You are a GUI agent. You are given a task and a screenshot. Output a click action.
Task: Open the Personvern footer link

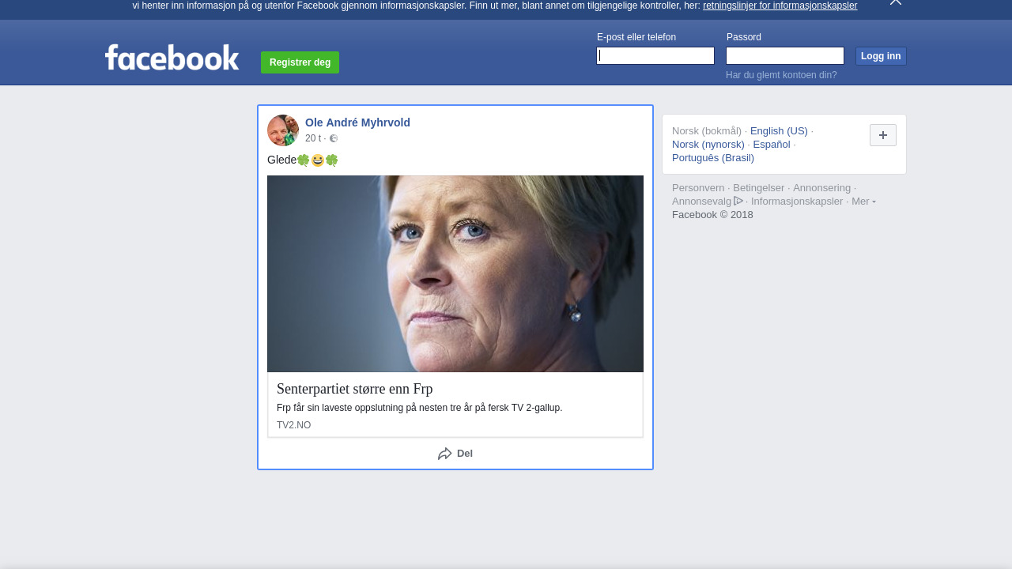click(698, 188)
